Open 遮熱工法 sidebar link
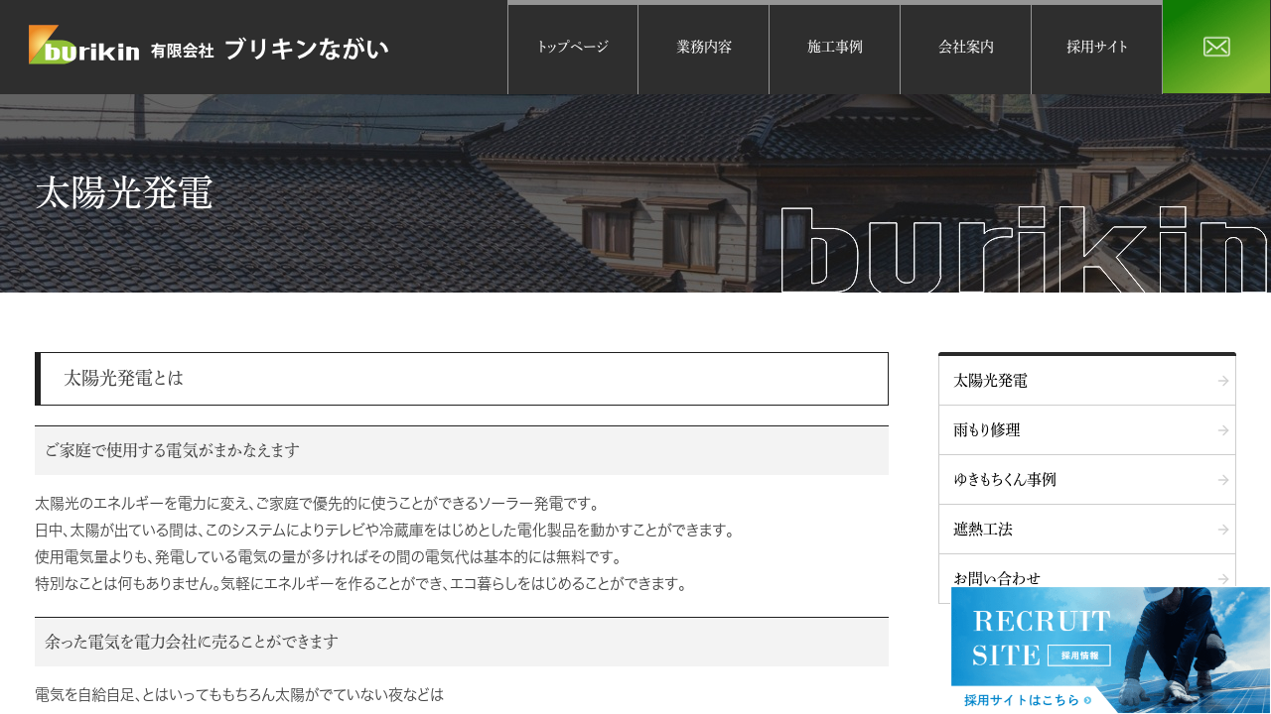This screenshot has width=1271, height=714. click(983, 530)
